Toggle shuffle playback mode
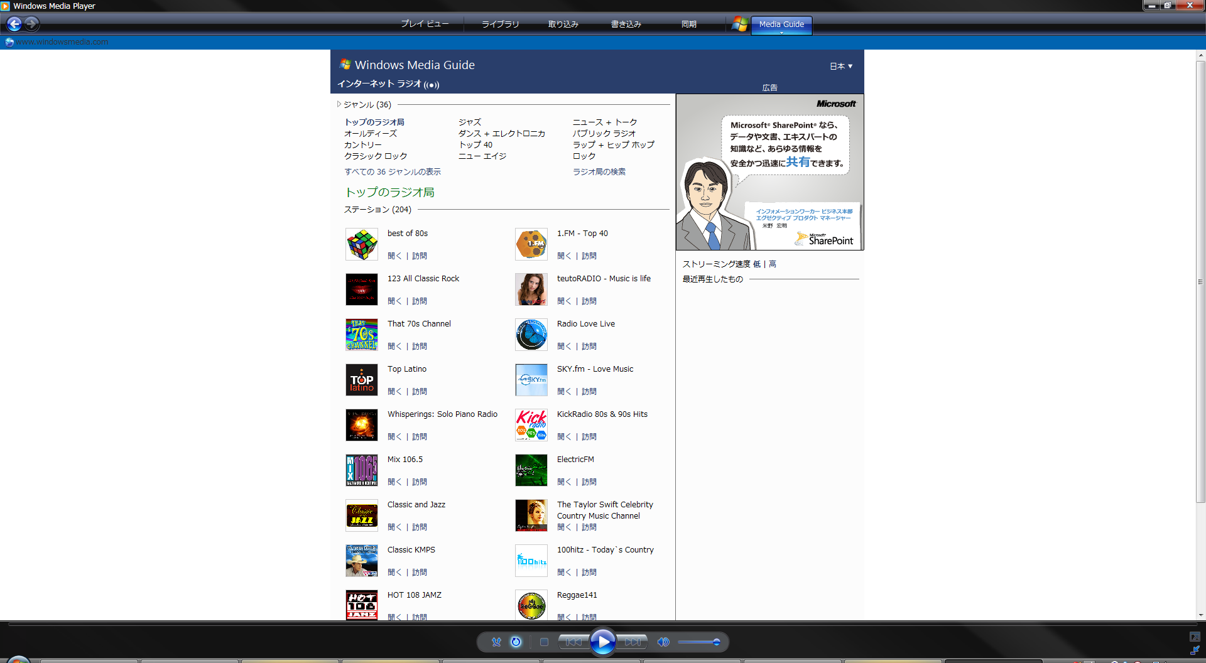 coord(496,642)
